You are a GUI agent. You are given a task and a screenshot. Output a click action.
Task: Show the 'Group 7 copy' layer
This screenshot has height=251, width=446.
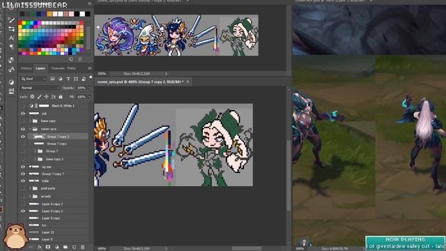click(23, 144)
